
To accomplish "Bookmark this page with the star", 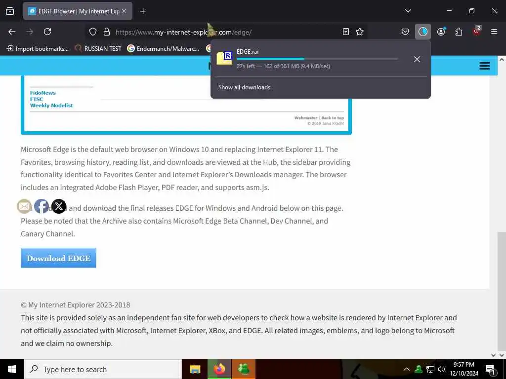I will coord(360,32).
